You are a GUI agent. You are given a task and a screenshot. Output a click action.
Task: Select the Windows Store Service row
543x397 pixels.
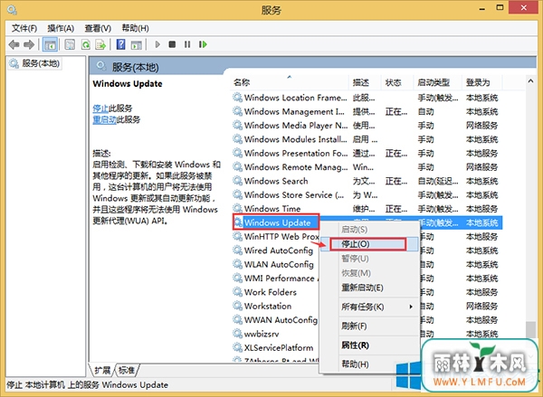coord(367,194)
